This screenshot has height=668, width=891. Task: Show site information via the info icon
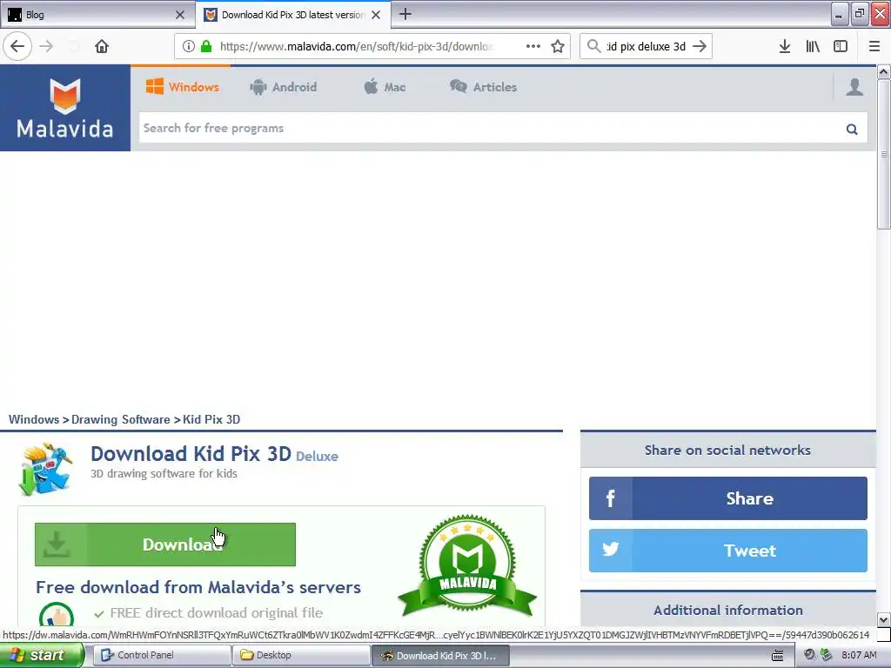coord(189,47)
